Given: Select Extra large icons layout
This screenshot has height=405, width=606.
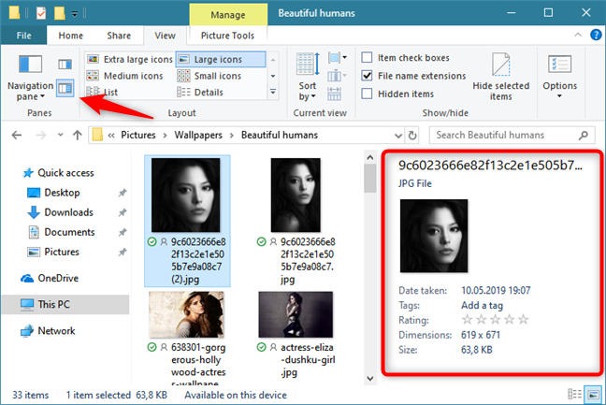Looking at the screenshot, I should pyautogui.click(x=129, y=59).
